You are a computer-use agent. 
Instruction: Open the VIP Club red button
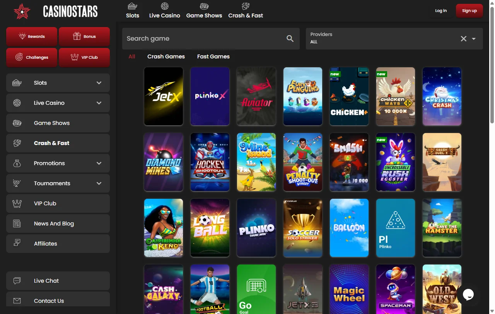tap(84, 58)
